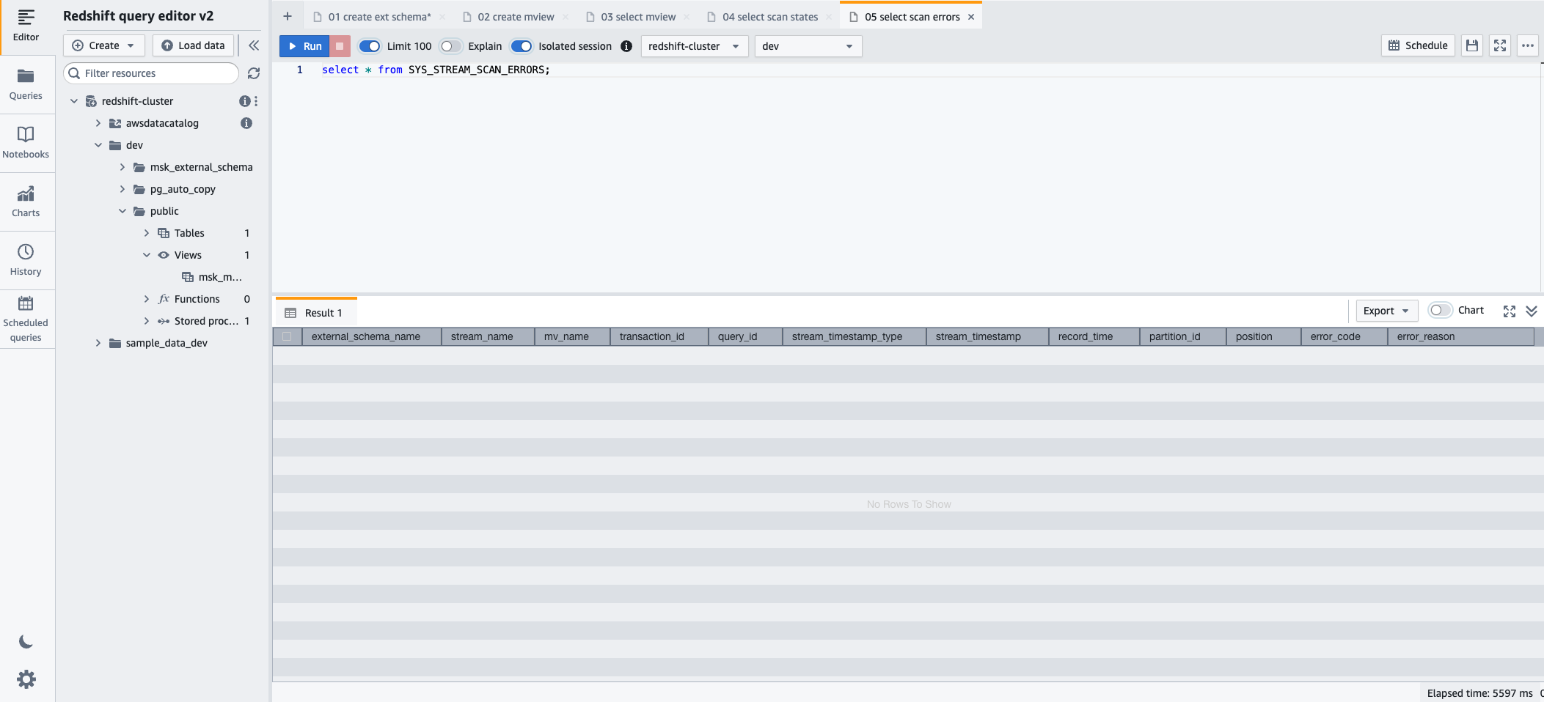
Task: Run the current query
Action: click(304, 46)
